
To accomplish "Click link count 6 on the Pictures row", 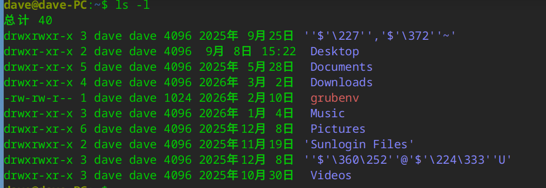I will click(x=84, y=129).
